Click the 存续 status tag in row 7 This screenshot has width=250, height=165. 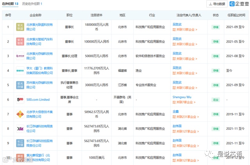(216, 114)
